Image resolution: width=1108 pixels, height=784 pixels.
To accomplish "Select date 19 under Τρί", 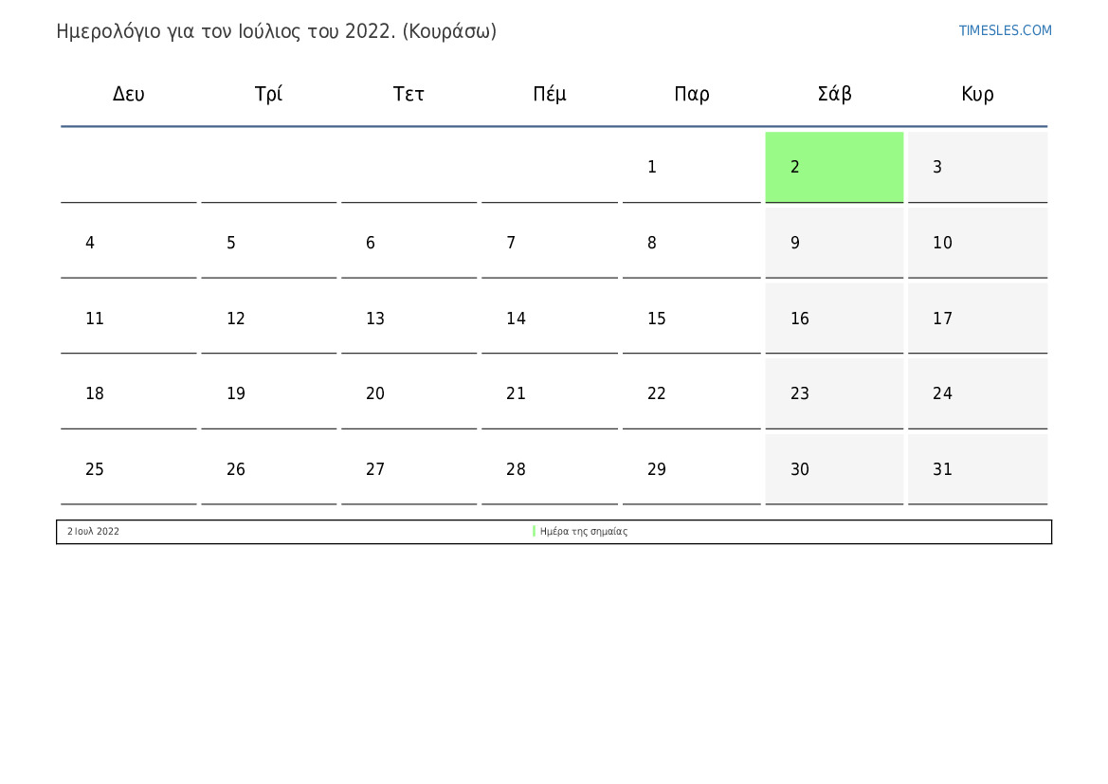I will click(x=268, y=393).
